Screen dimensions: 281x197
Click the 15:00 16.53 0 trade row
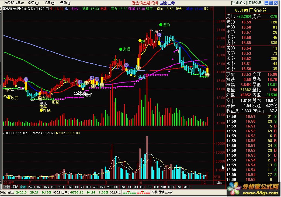click(252, 179)
